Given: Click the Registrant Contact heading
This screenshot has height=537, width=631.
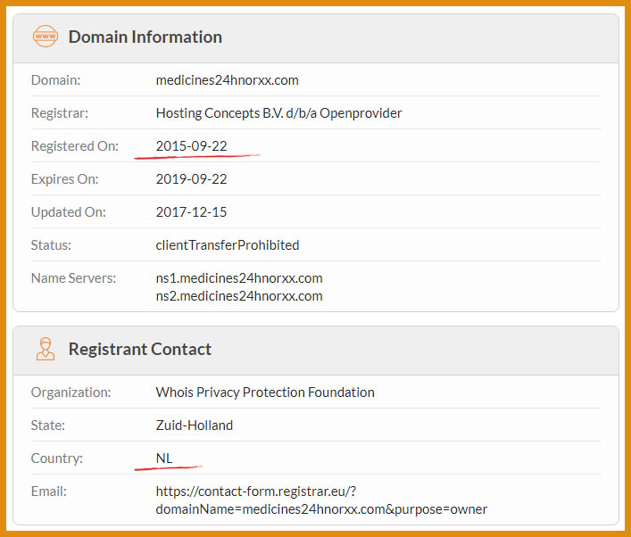Looking at the screenshot, I should [x=139, y=349].
